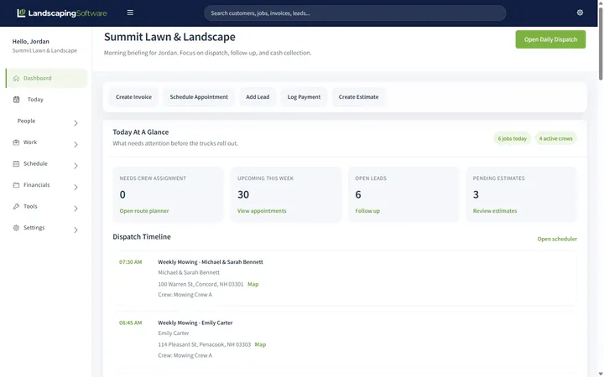Click the Review estimates link
Image resolution: width=604 pixels, height=377 pixels.
(x=495, y=211)
